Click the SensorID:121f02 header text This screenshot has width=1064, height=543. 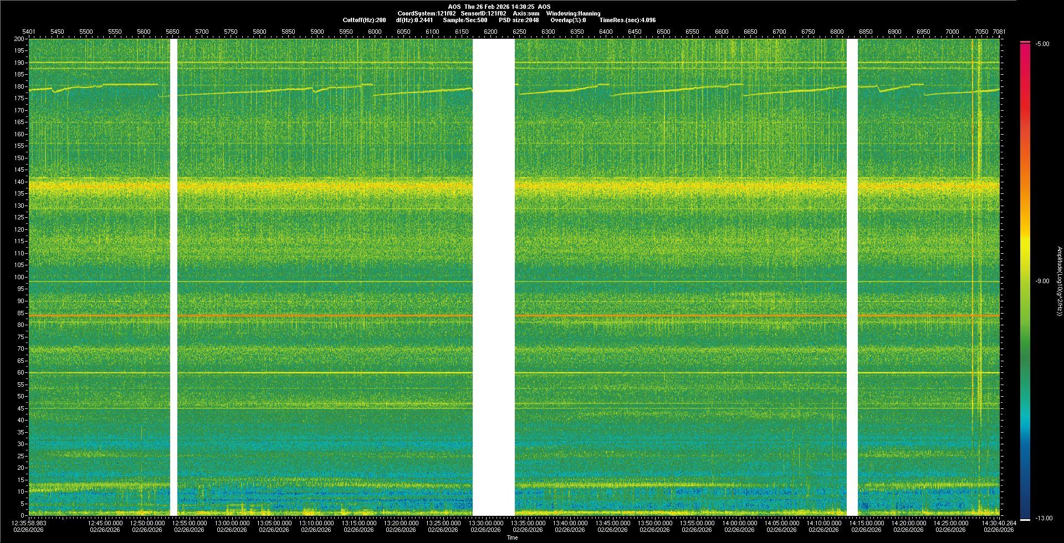pyautogui.click(x=483, y=13)
